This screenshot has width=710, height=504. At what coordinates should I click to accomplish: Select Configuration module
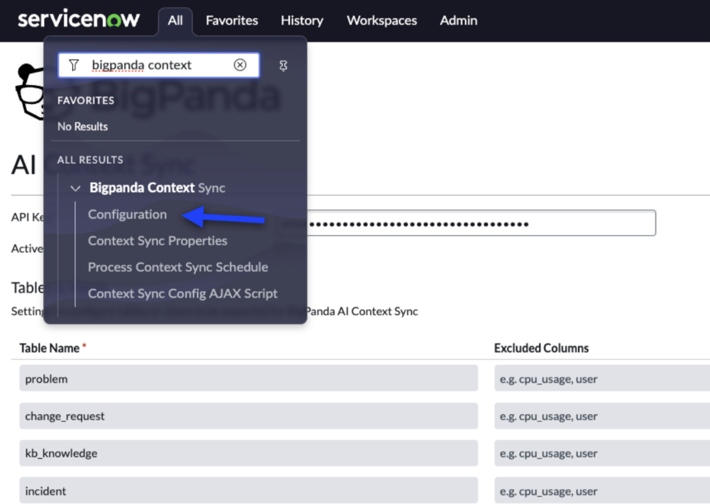pyautogui.click(x=127, y=214)
